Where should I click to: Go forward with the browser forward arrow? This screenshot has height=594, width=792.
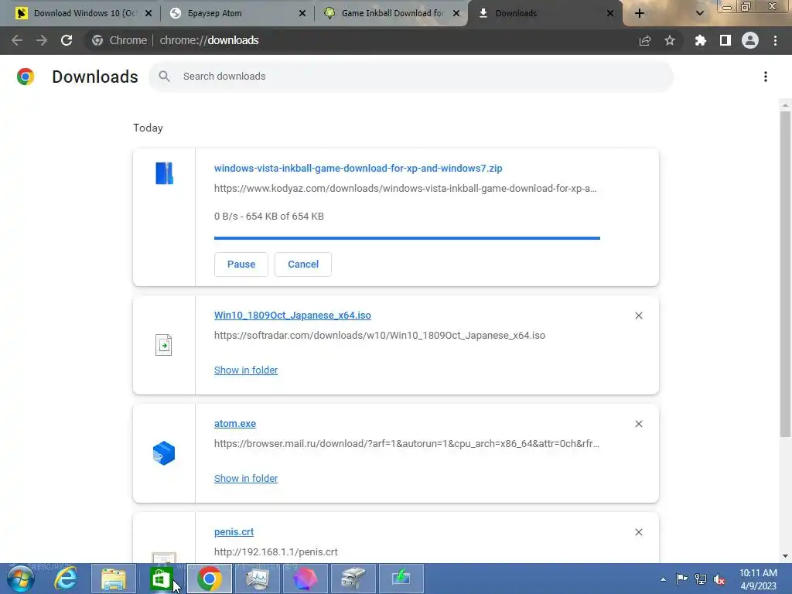pos(42,40)
